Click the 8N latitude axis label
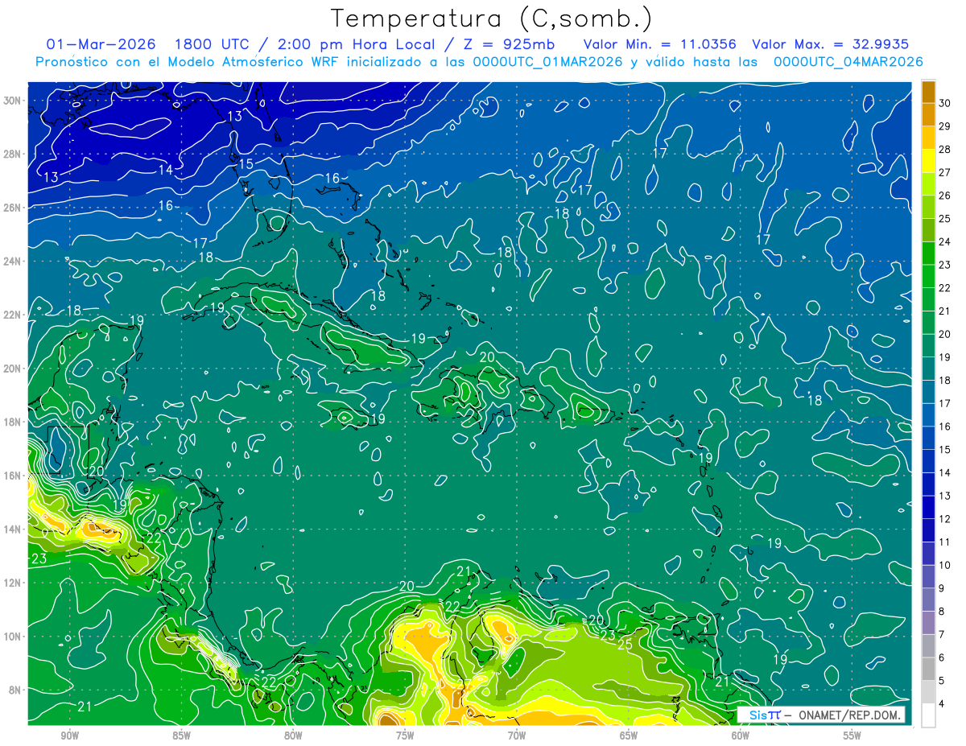The height and width of the screenshot is (746, 966). click(x=15, y=690)
